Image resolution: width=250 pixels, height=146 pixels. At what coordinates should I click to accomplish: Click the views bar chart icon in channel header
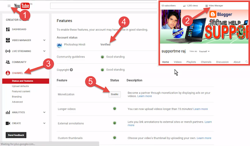(x=184, y=6)
